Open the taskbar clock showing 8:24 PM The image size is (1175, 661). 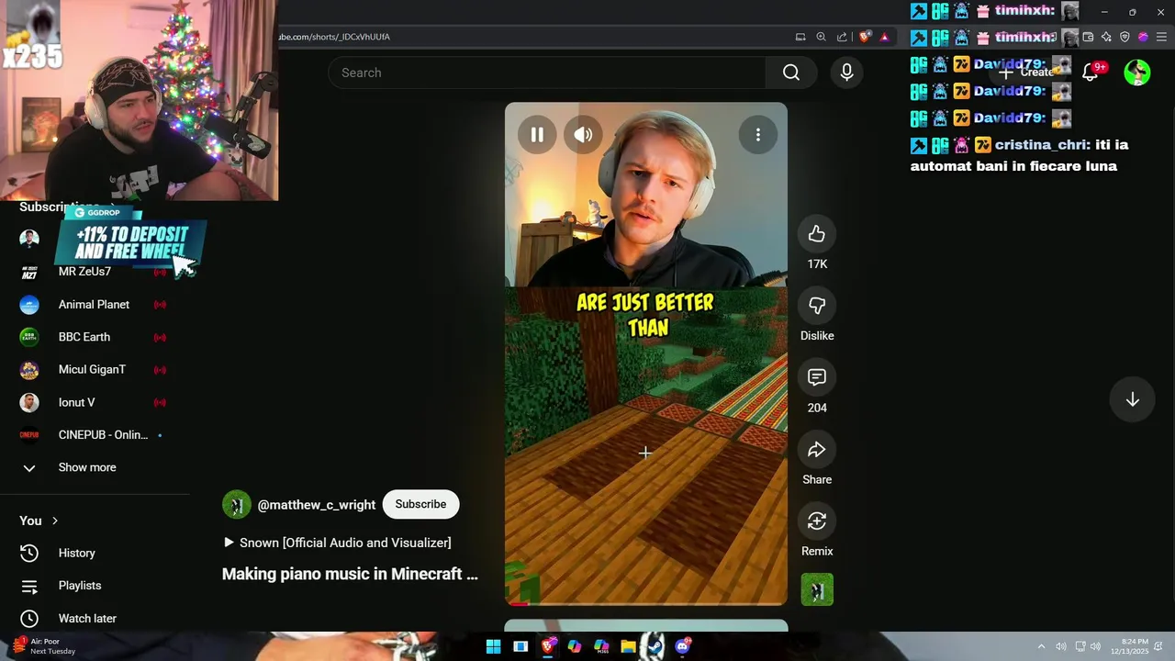tap(1130, 646)
